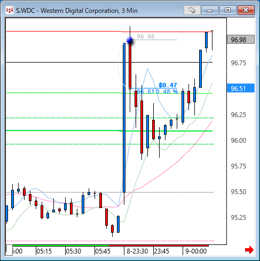Screen dimensions: 260x261
Task: Click the 05:30 time axis label
Action: (x=74, y=251)
